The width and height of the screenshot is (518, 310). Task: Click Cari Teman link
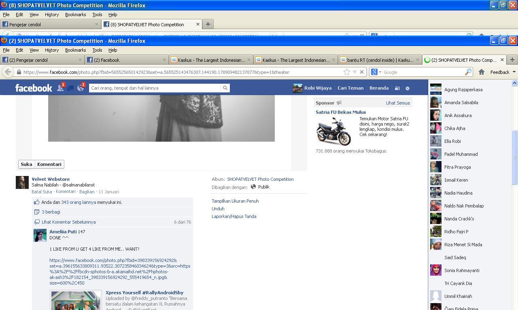350,88
